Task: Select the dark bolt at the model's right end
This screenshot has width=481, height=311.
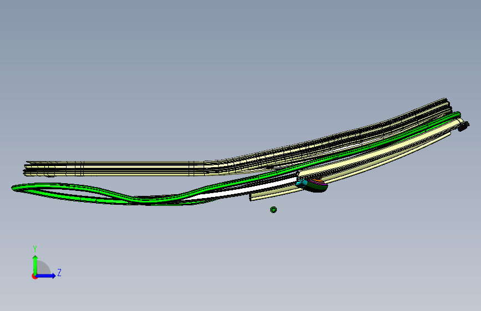Action: click(x=463, y=126)
